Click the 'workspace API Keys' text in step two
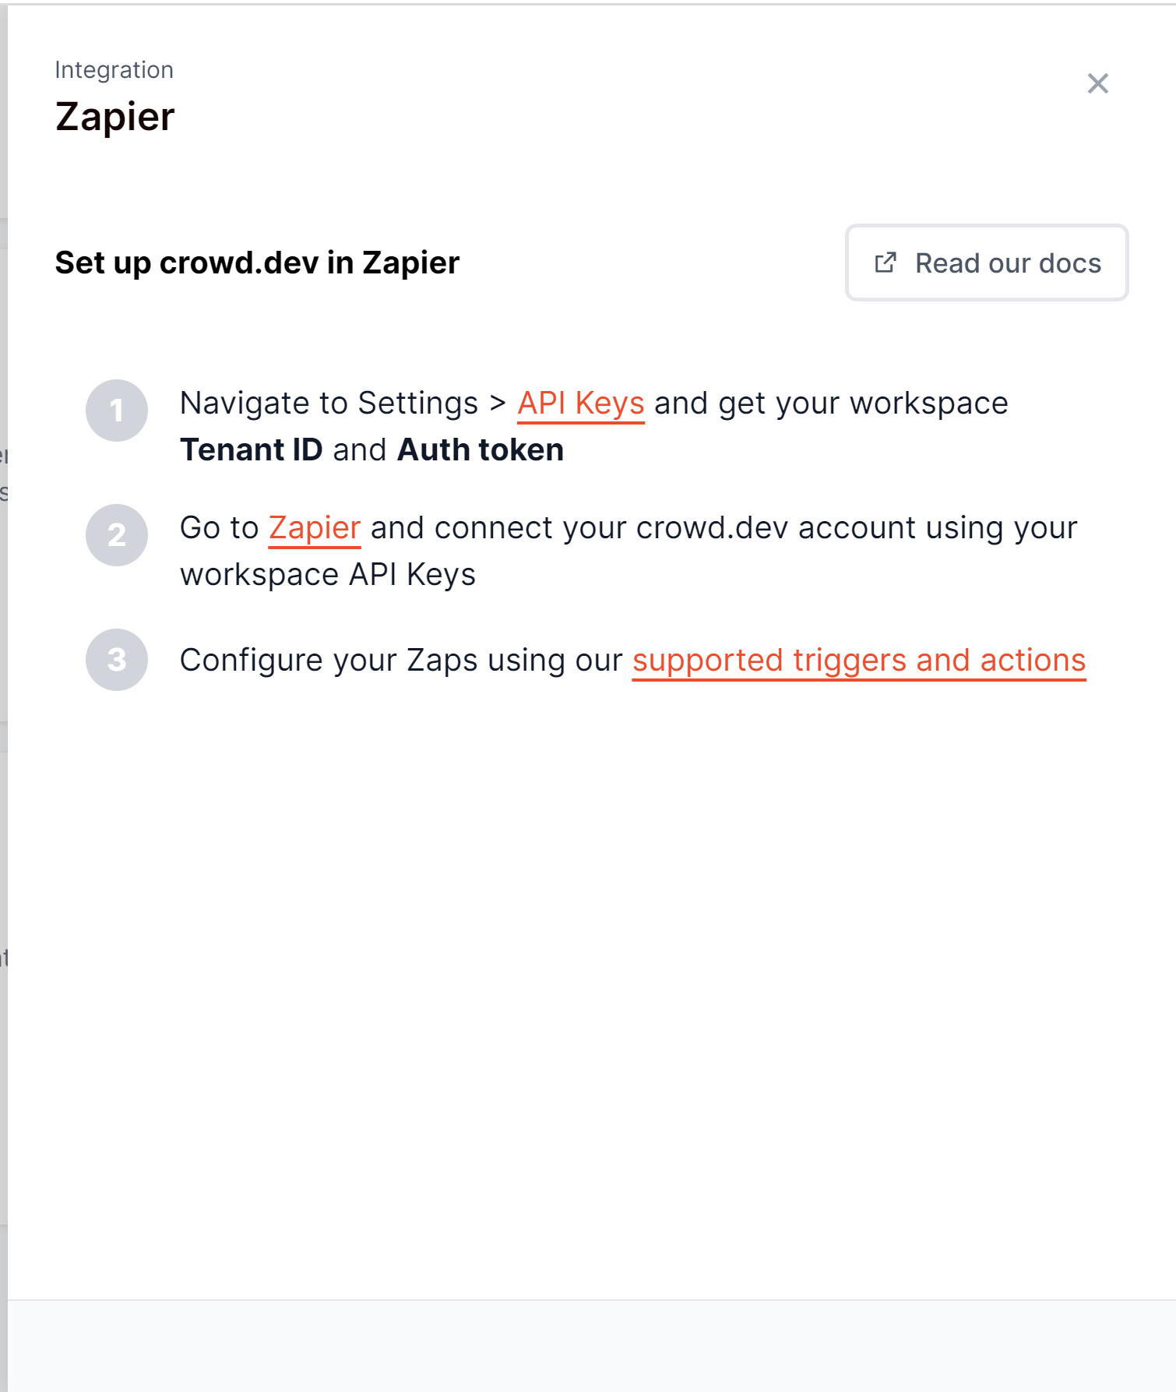 328,575
